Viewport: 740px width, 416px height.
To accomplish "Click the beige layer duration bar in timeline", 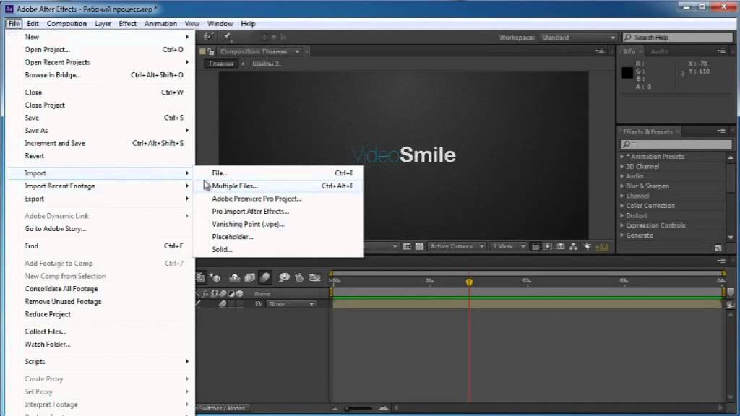I will (x=527, y=304).
